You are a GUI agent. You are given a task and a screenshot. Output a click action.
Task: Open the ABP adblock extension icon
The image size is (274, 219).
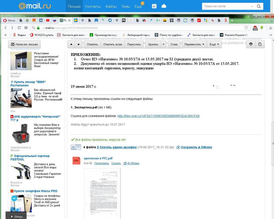coord(255,28)
